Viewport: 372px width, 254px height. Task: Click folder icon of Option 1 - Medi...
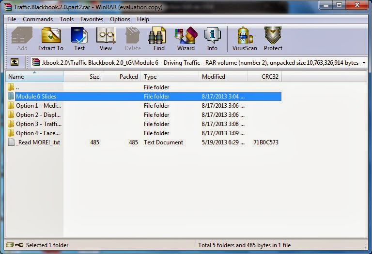point(11,105)
